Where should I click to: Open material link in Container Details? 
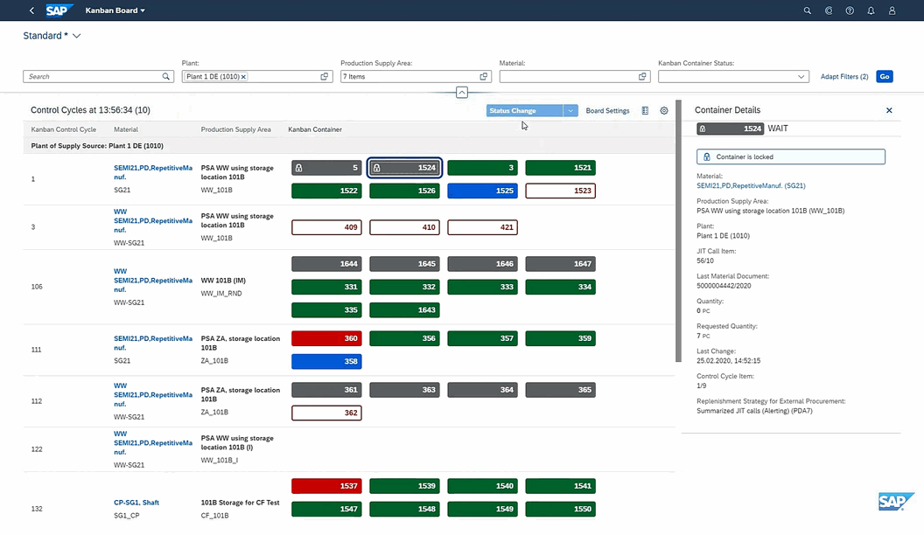pyautogui.click(x=751, y=185)
